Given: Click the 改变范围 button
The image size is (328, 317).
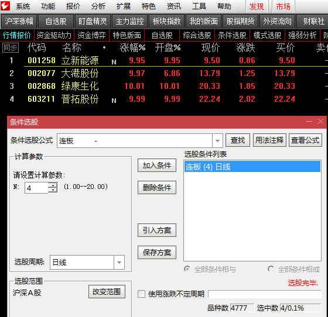Looking at the screenshot, I should [107, 292].
